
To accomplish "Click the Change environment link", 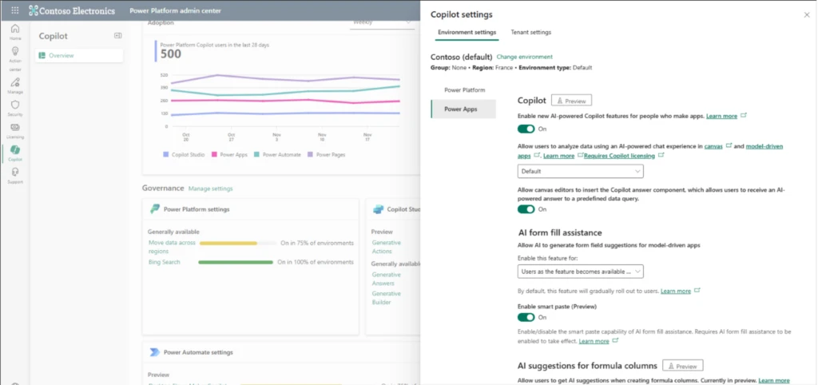I will click(x=524, y=57).
